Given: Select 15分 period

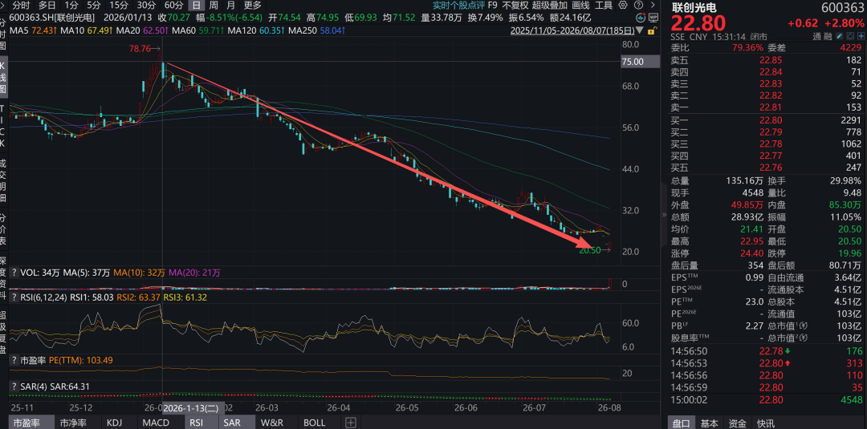Looking at the screenshot, I should (x=120, y=5).
